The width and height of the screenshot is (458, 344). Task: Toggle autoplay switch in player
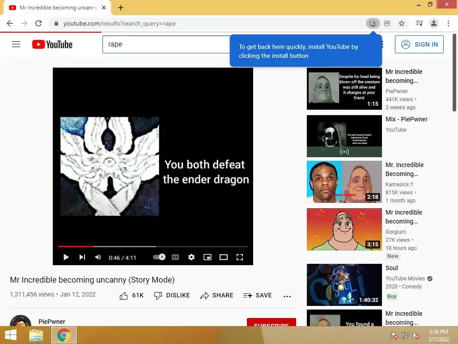tap(159, 257)
